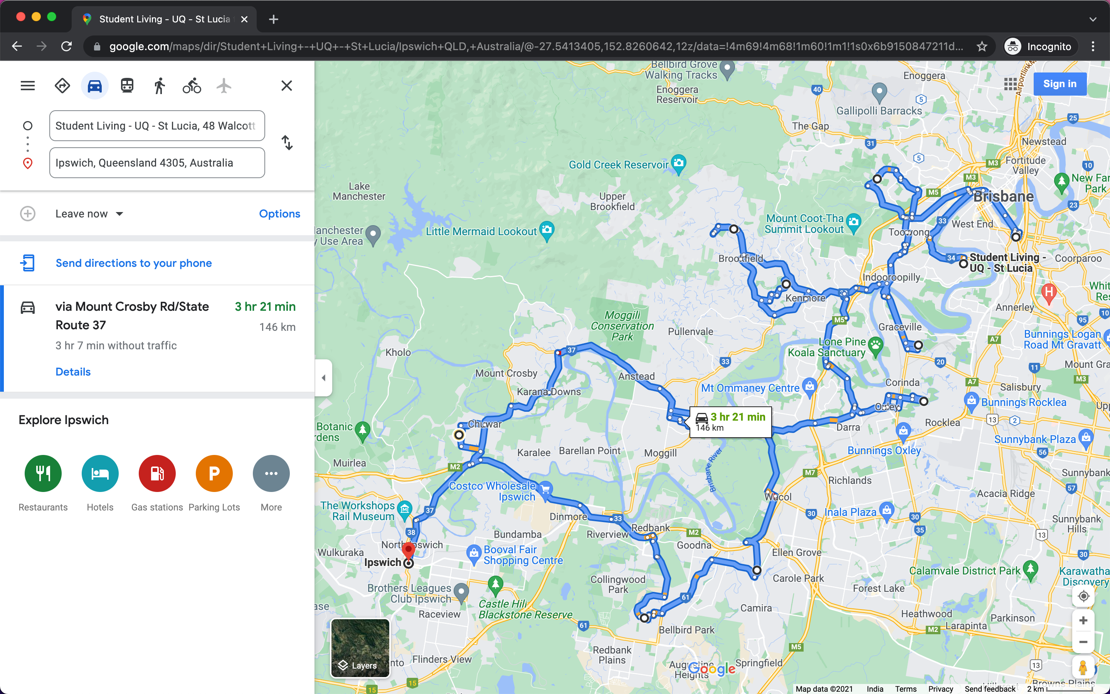Image resolution: width=1110 pixels, height=694 pixels.
Task: Open route Options
Action: point(279,214)
